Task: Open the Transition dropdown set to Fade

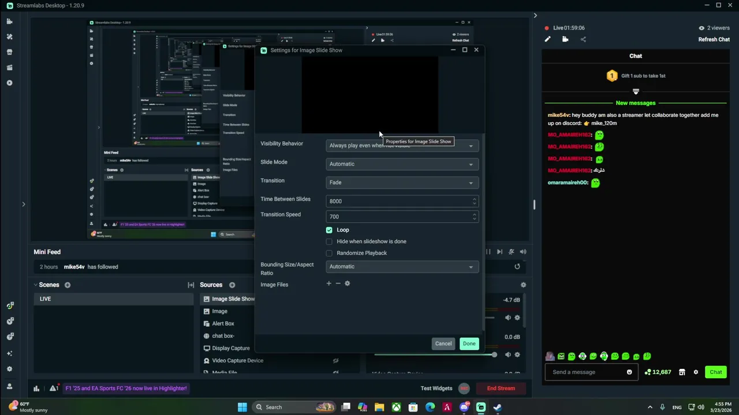Action: click(x=402, y=183)
